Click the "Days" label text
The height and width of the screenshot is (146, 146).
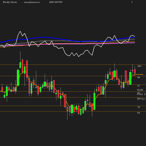coord(143,99)
